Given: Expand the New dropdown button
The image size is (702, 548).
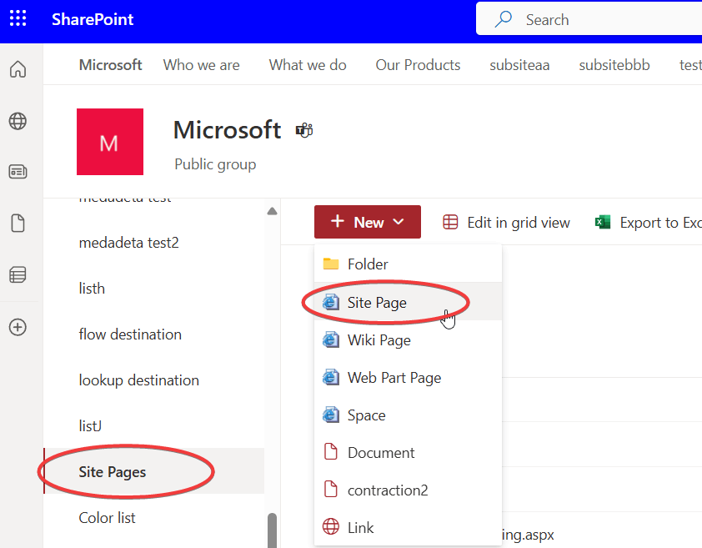Looking at the screenshot, I should [368, 222].
